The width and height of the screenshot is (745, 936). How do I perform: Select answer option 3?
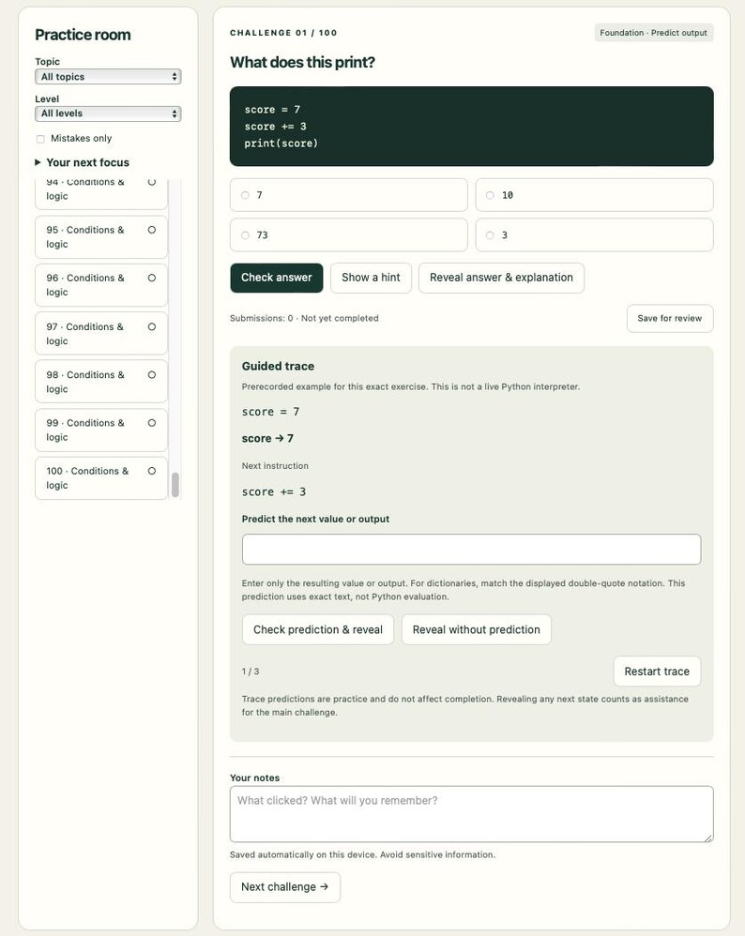594,235
